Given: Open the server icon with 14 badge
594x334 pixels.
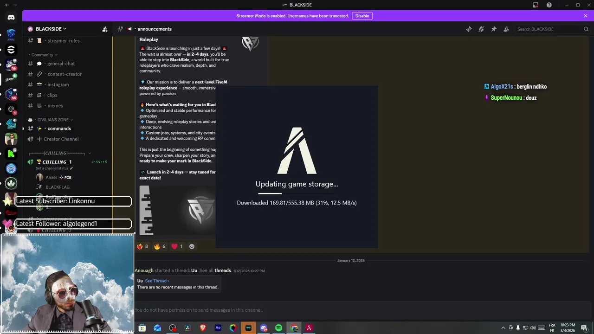Looking at the screenshot, I should pos(11,94).
